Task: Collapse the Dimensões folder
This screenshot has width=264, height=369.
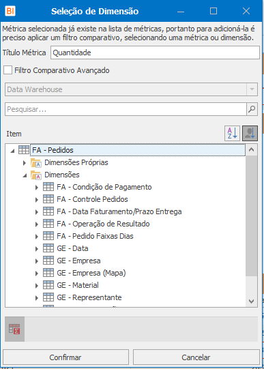Action: [25, 175]
